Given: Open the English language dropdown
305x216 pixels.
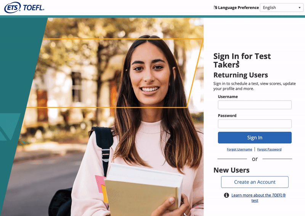Looking at the screenshot, I should 281,8.
